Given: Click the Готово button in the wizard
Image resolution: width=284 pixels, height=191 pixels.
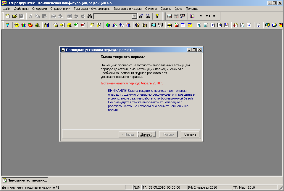Looking at the screenshot, I should pos(168,134).
